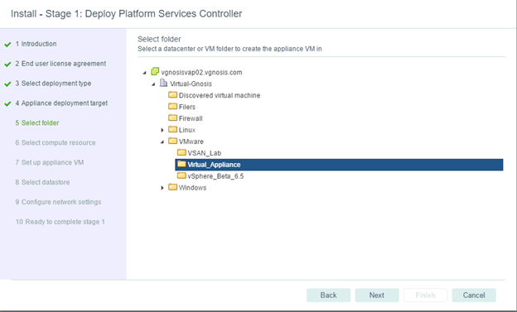Expand the Linux folder
Screen dimensions: 517x312
tap(162, 130)
